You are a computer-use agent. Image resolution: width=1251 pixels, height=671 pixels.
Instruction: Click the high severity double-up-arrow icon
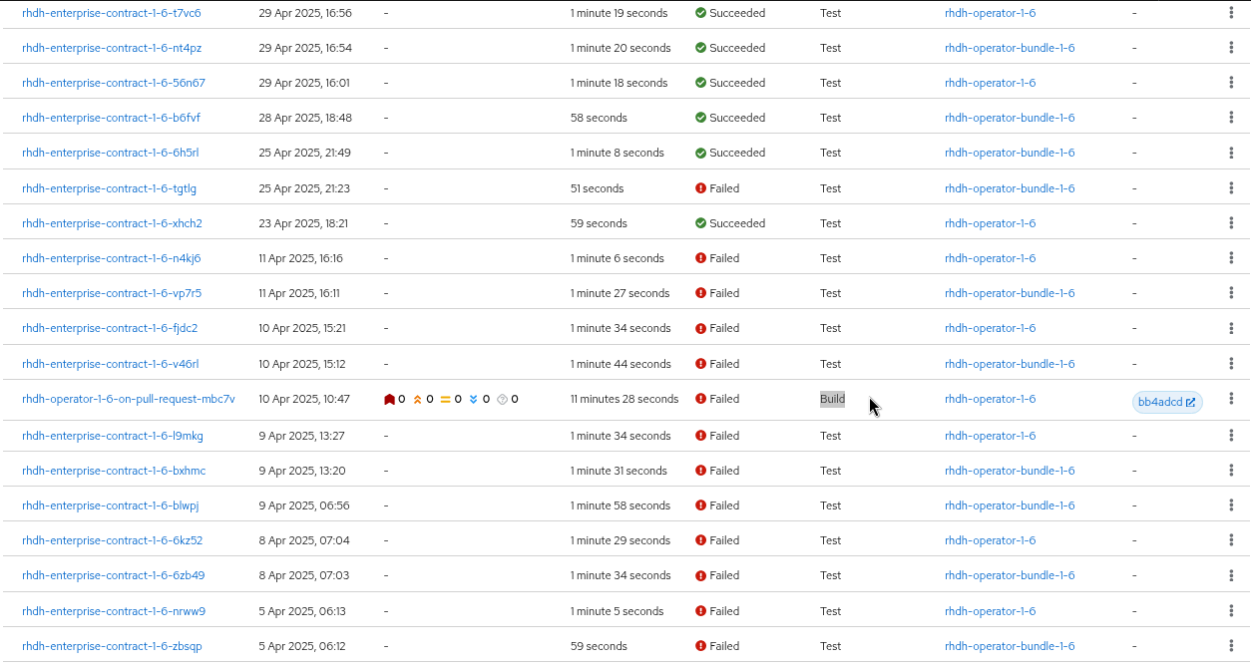(x=417, y=400)
